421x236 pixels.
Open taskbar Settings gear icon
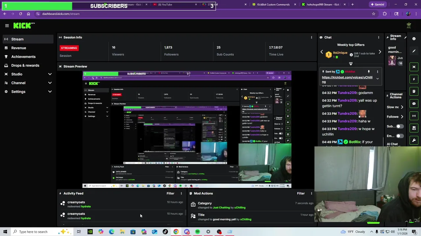point(208,232)
